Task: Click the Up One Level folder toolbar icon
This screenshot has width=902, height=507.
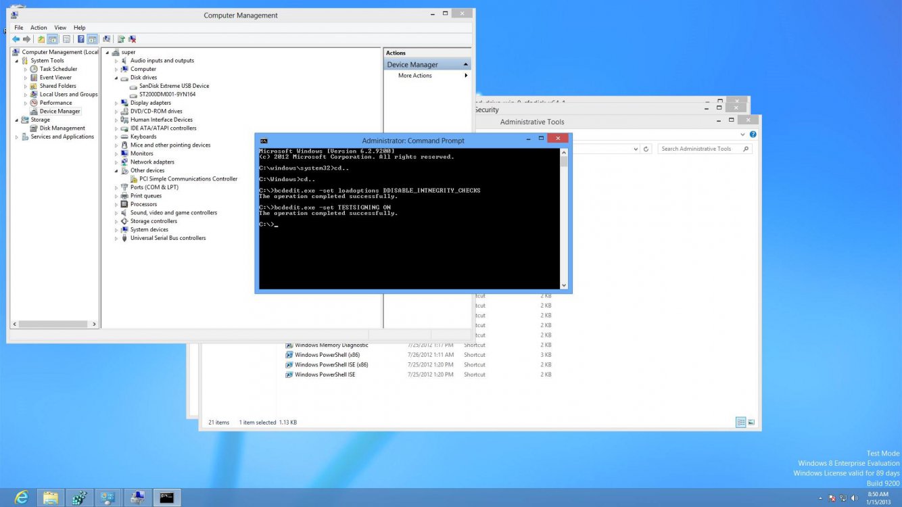Action: (41, 39)
